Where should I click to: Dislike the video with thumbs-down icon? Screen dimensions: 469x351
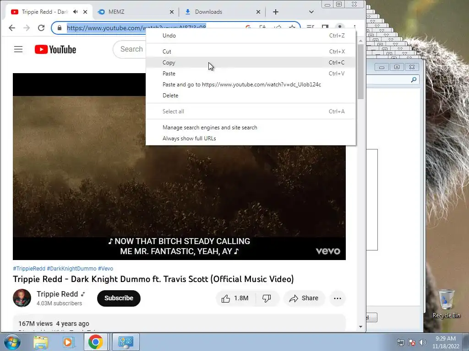(x=267, y=298)
